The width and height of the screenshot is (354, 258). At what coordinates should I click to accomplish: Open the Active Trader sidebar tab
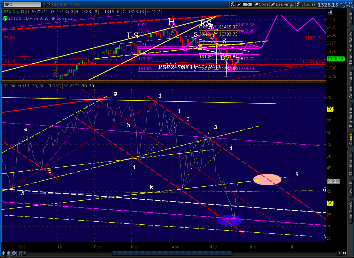[351, 84]
